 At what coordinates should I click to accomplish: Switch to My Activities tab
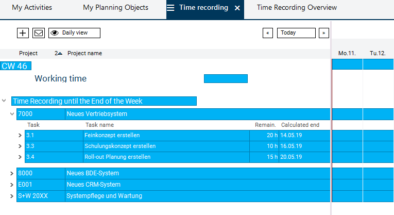tap(32, 8)
